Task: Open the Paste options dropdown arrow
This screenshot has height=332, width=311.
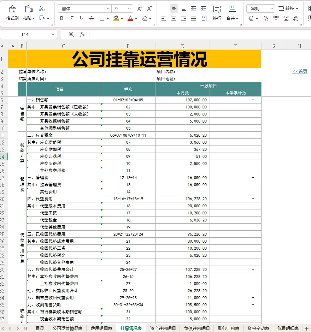Action: coord(34,19)
